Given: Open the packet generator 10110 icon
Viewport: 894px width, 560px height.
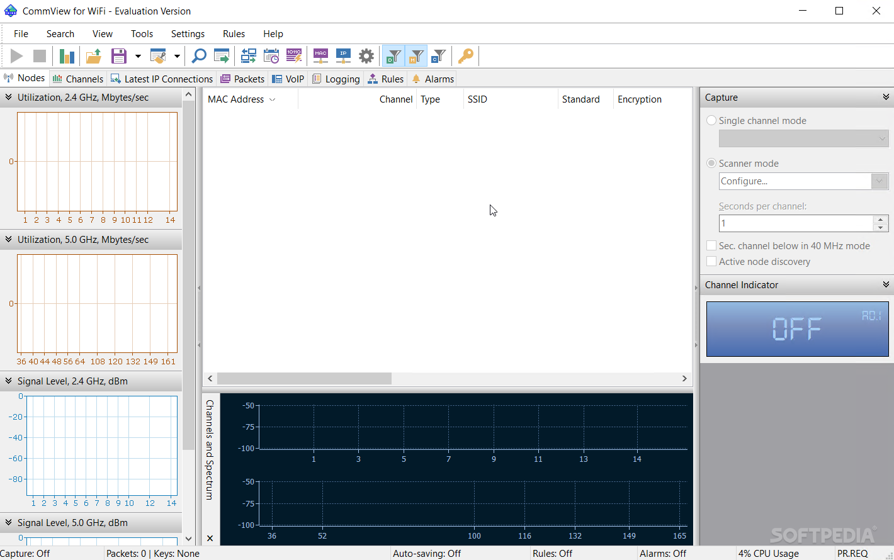Looking at the screenshot, I should coord(294,56).
